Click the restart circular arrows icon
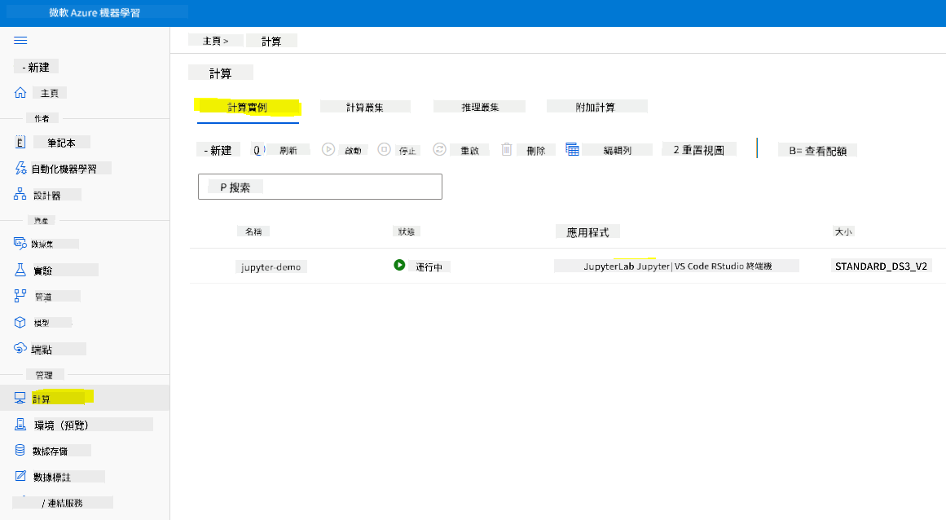This screenshot has height=520, width=946. [440, 149]
